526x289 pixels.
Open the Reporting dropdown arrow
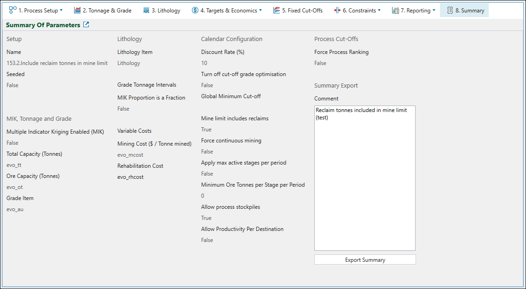[434, 10]
